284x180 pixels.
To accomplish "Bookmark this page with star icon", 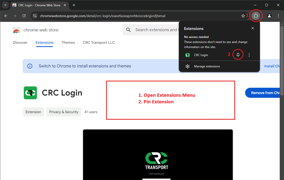I will pos(243,16).
